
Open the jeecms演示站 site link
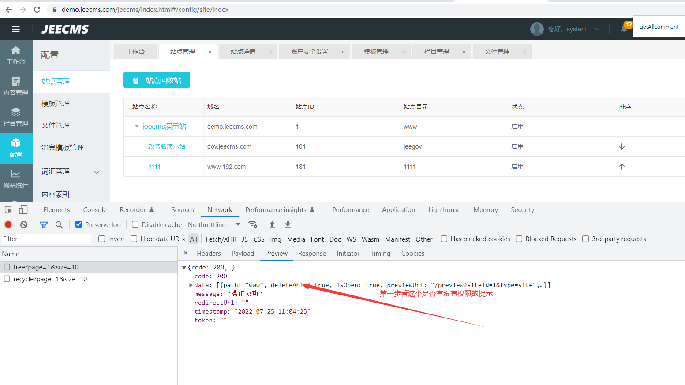(x=164, y=127)
